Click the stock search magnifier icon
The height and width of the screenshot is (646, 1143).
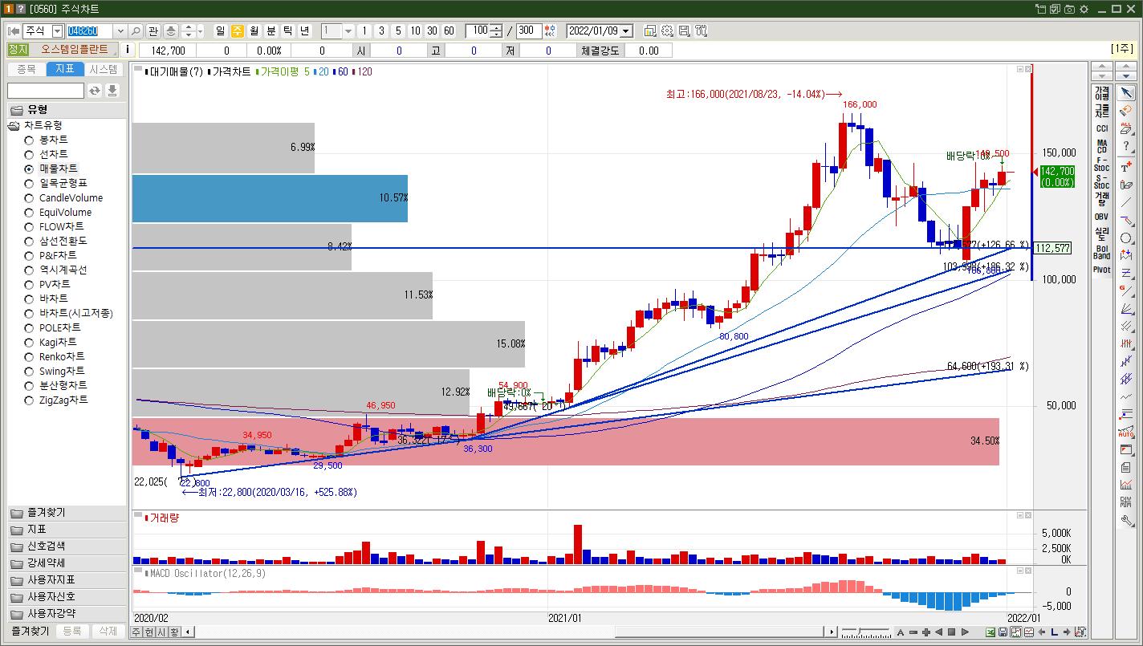pos(135,30)
